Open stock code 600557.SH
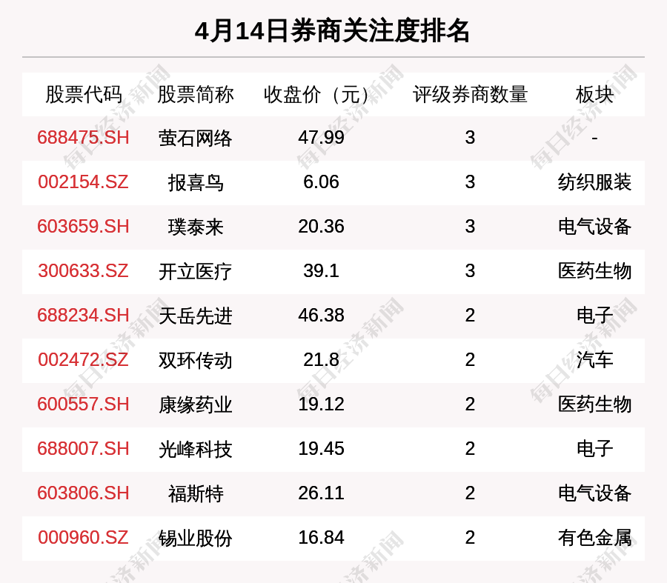667x583 pixels. [x=83, y=404]
